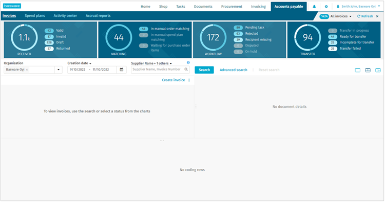385x202 pixels.
Task: Open the Invoicing tab
Action: [x=258, y=7]
